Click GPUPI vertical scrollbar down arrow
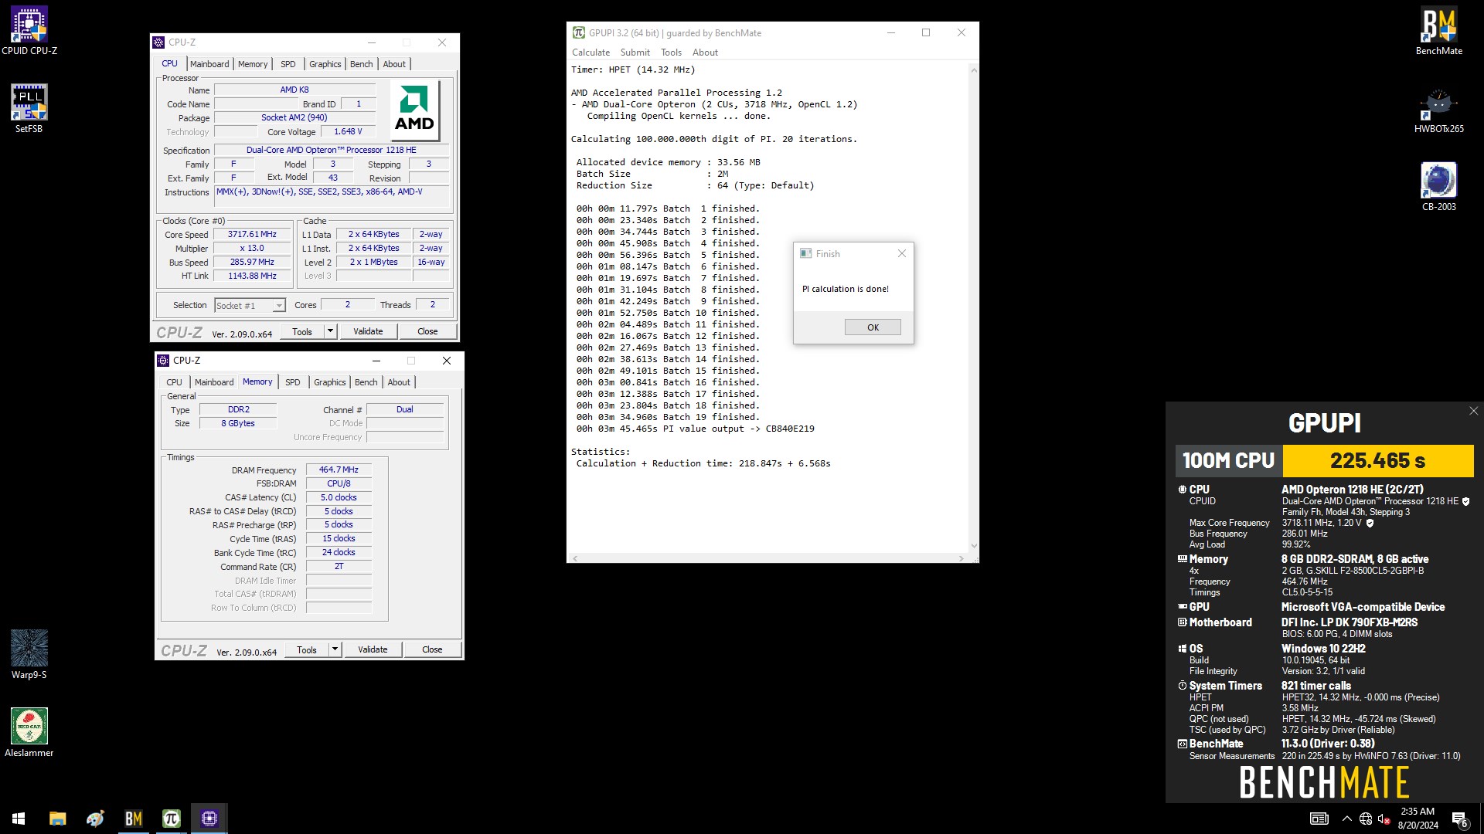Image resolution: width=1484 pixels, height=834 pixels. (974, 546)
